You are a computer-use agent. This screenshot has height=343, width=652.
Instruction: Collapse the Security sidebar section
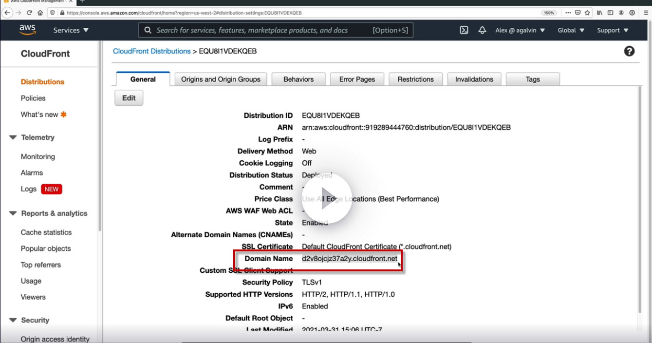coord(13,320)
